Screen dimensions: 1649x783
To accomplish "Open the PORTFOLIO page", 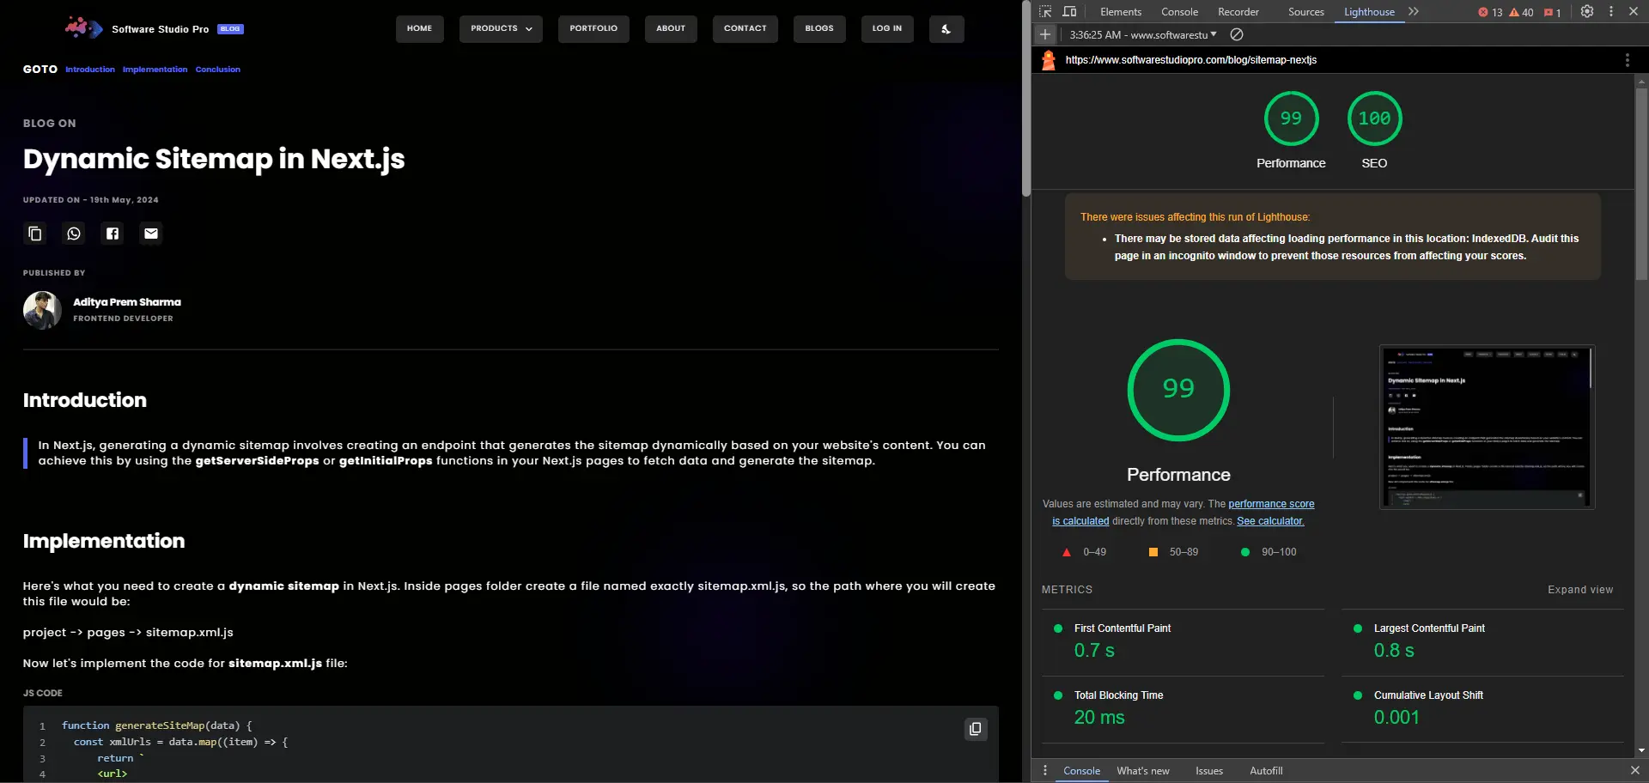I will point(593,29).
